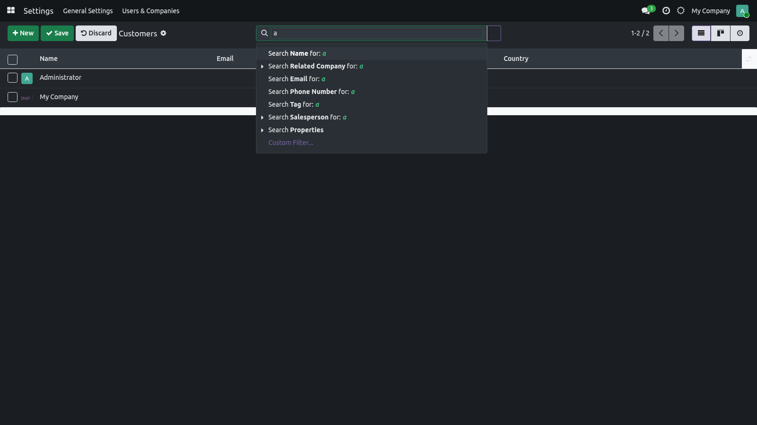Click the Customers gear actions icon
The width and height of the screenshot is (757, 425).
163,33
